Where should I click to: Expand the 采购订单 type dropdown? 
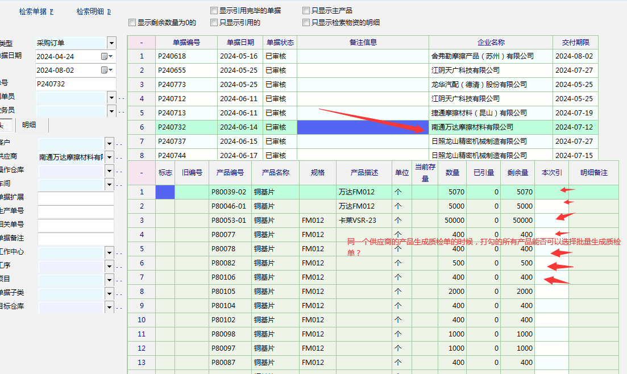pos(111,43)
